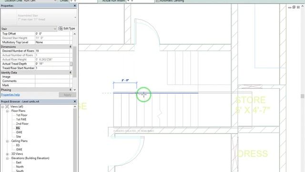Collapse the Floor Plans node
Image resolution: width=305 pixels, height=172 pixels.
coord(7,111)
